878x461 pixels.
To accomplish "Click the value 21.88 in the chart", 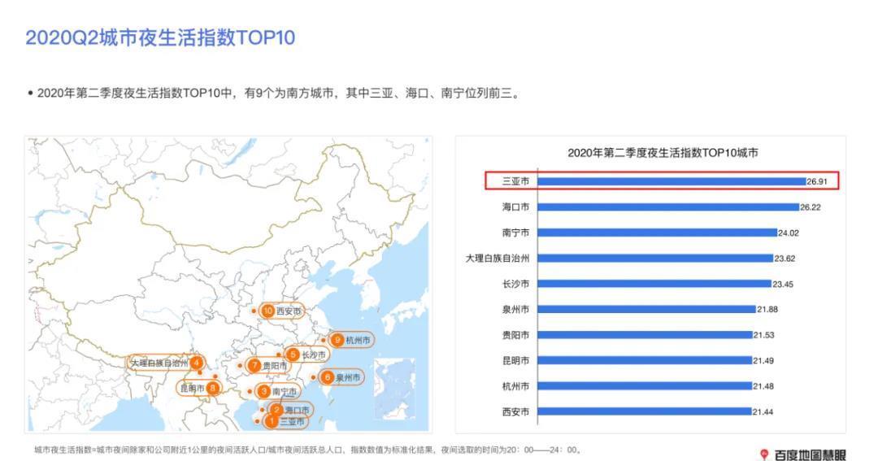I will (x=767, y=309).
